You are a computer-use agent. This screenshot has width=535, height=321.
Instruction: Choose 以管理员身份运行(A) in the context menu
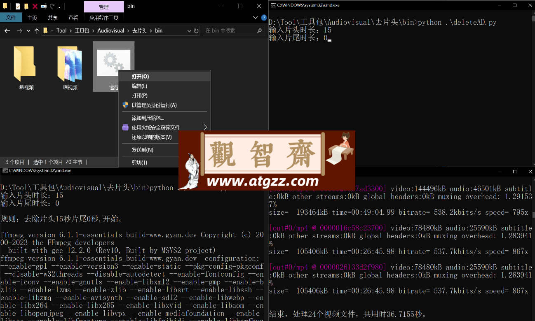pyautogui.click(x=164, y=105)
